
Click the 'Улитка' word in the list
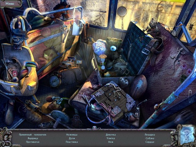point(111,138)
